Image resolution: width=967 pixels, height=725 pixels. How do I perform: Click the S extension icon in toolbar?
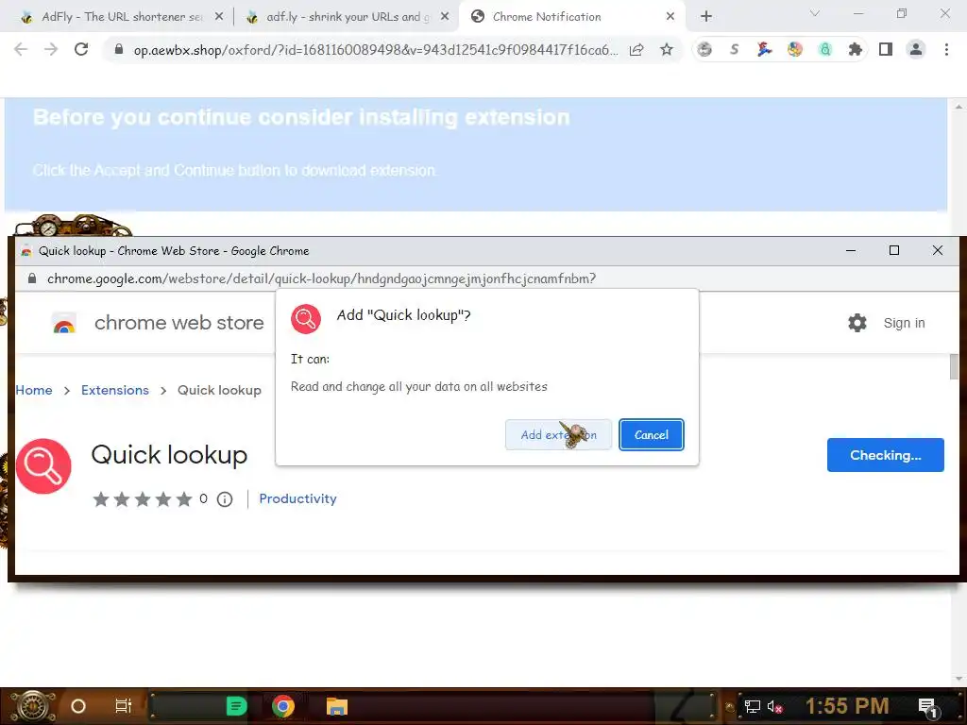(734, 49)
